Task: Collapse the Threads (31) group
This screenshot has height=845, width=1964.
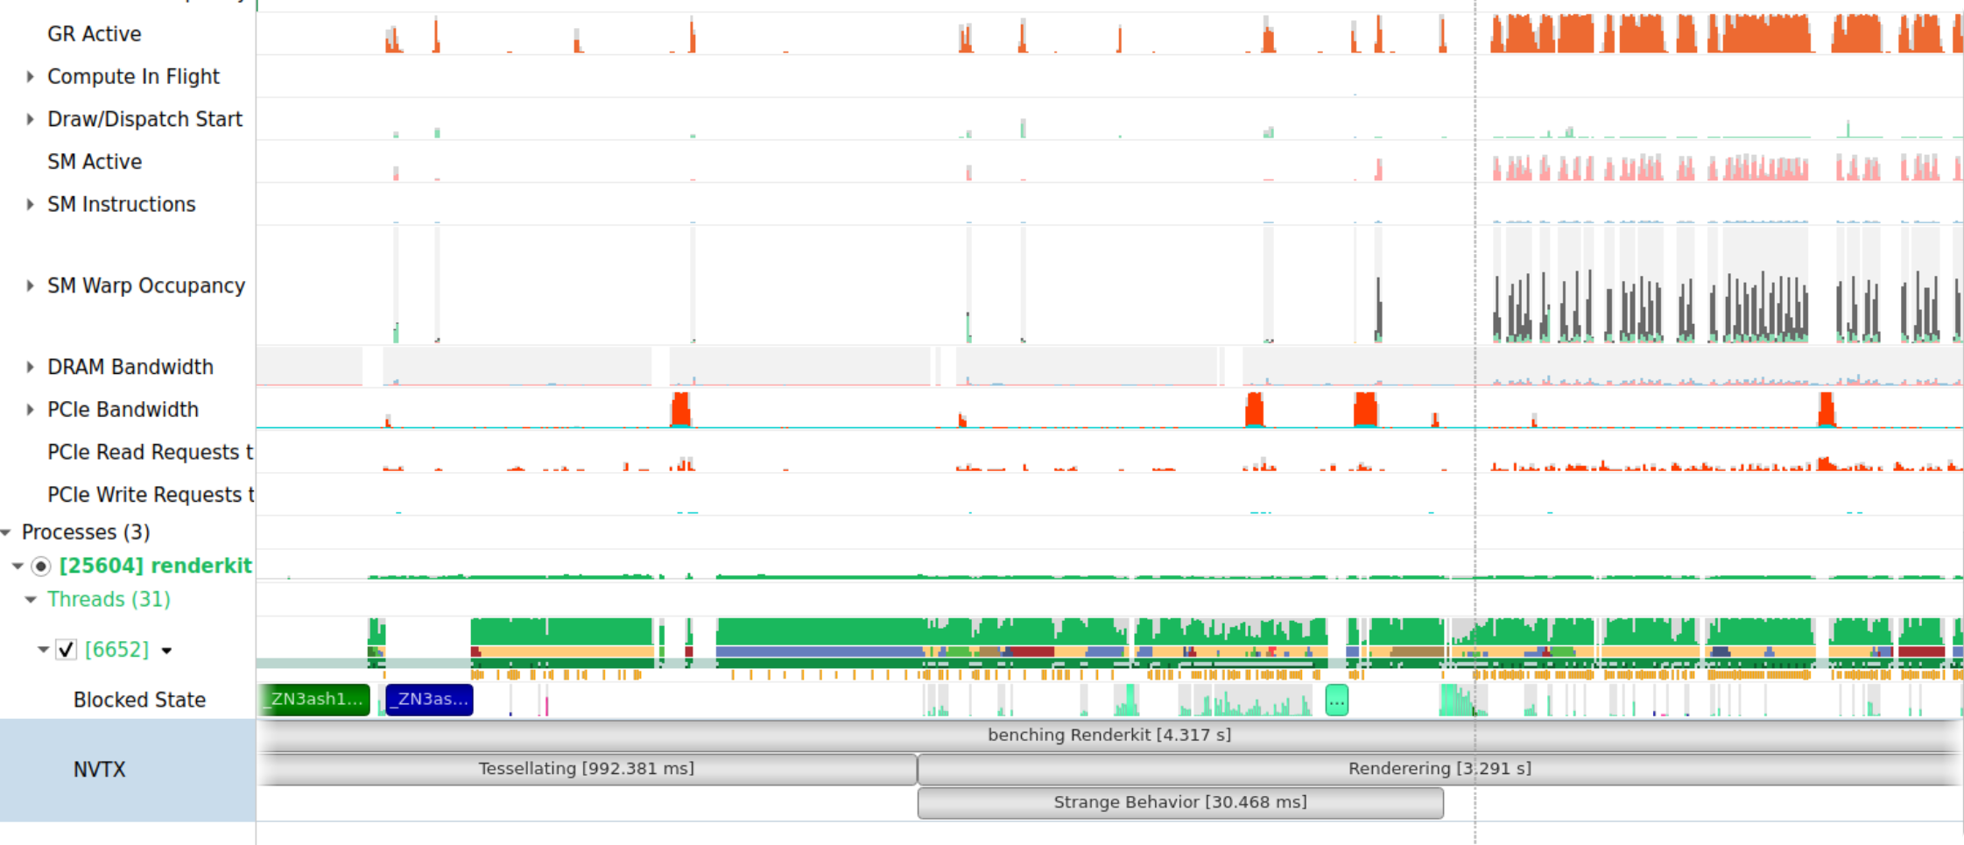Action: point(31,600)
